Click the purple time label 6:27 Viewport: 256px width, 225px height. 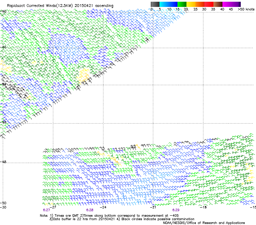point(47,210)
